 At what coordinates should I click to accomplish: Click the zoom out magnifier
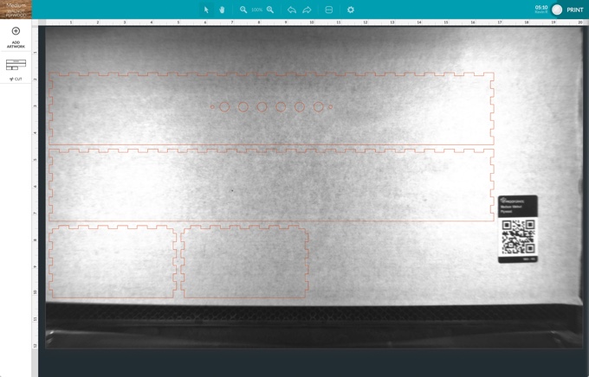243,10
